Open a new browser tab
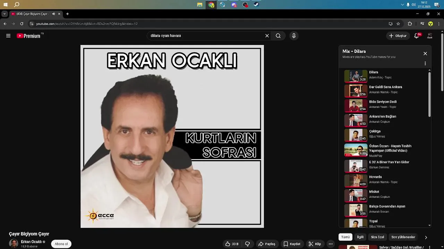 pos(67,14)
